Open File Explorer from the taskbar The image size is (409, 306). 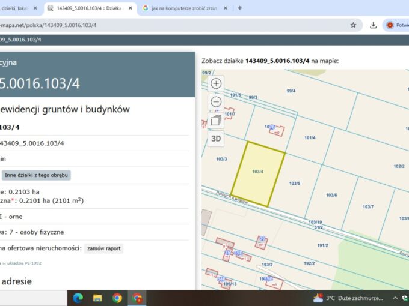pos(97,298)
